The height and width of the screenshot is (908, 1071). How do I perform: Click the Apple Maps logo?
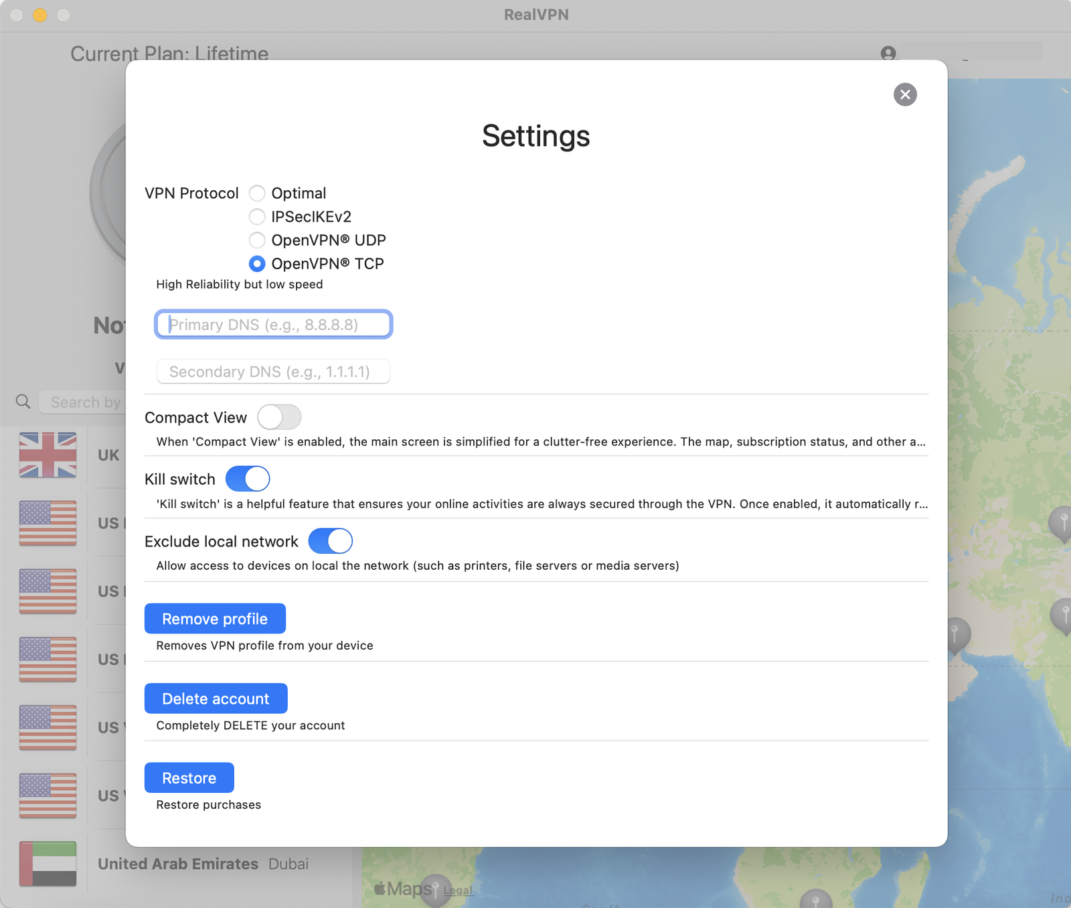coord(402,889)
